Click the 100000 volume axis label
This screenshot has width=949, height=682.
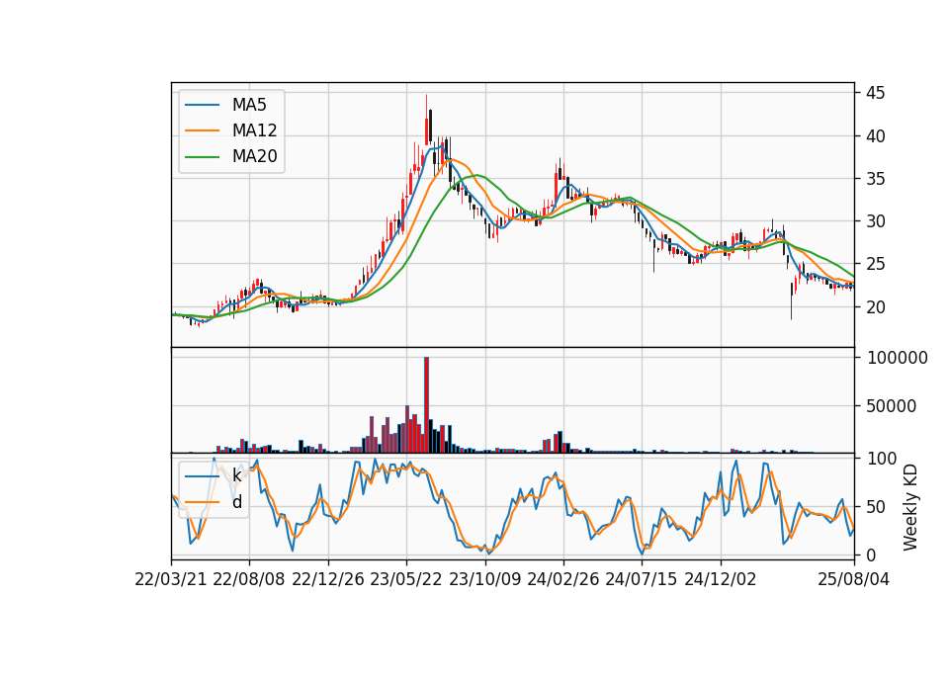point(897,358)
